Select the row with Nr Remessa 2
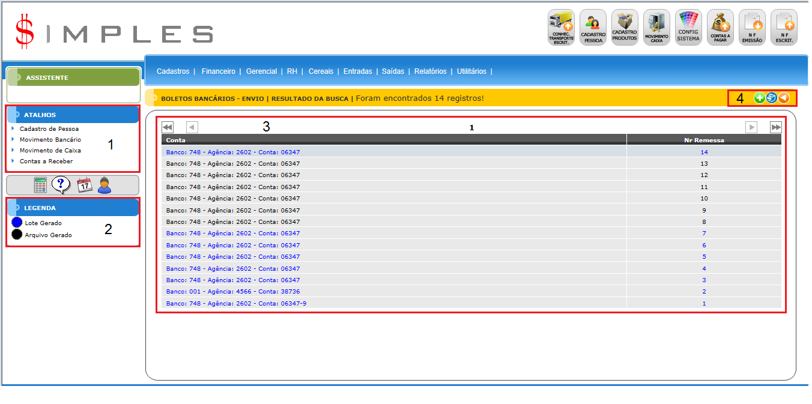Screen dimensions: 812x404 click(x=232, y=292)
